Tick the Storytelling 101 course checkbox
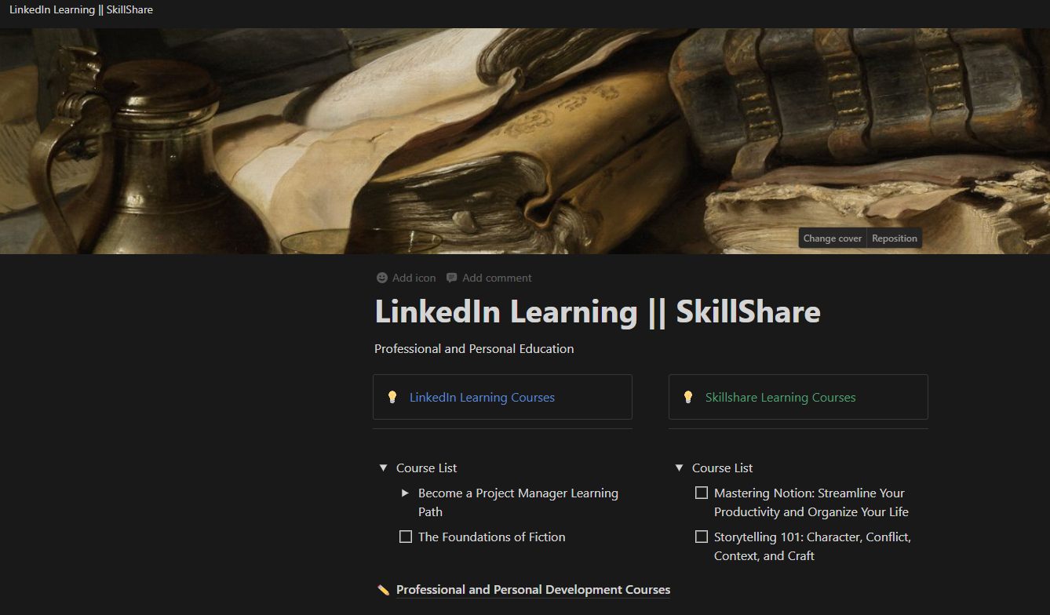Image resolution: width=1050 pixels, height=615 pixels. click(702, 537)
